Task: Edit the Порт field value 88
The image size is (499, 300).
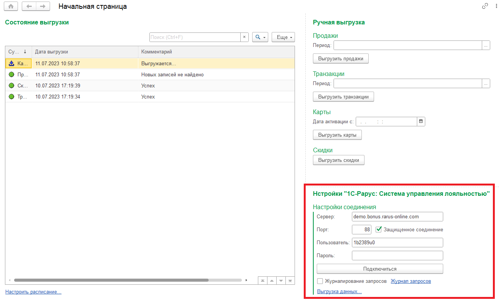Action: 361,229
